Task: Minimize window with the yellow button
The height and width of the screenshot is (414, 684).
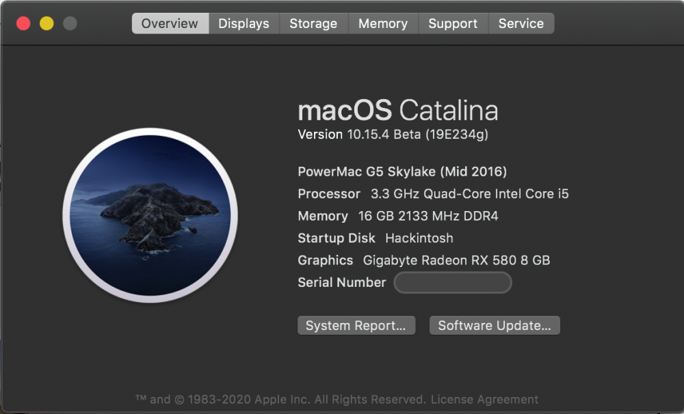Action: 47,23
